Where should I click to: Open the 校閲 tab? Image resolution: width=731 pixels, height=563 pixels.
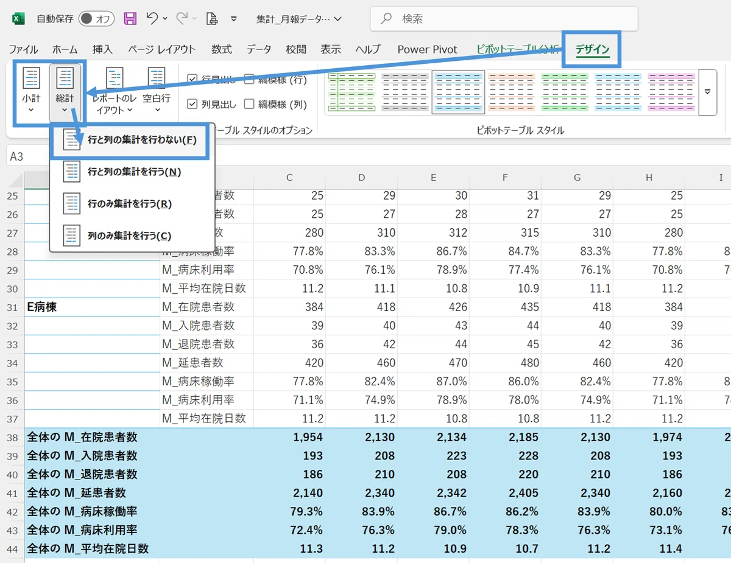click(x=296, y=49)
